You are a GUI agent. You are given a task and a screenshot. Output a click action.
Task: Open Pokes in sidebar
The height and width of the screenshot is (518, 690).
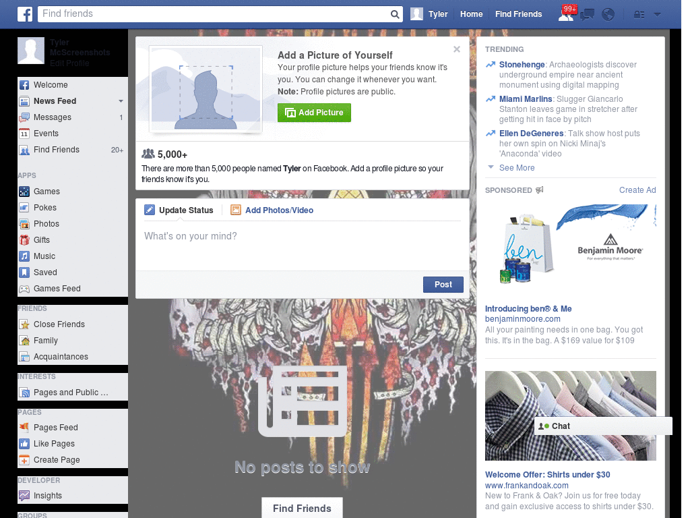click(73, 208)
